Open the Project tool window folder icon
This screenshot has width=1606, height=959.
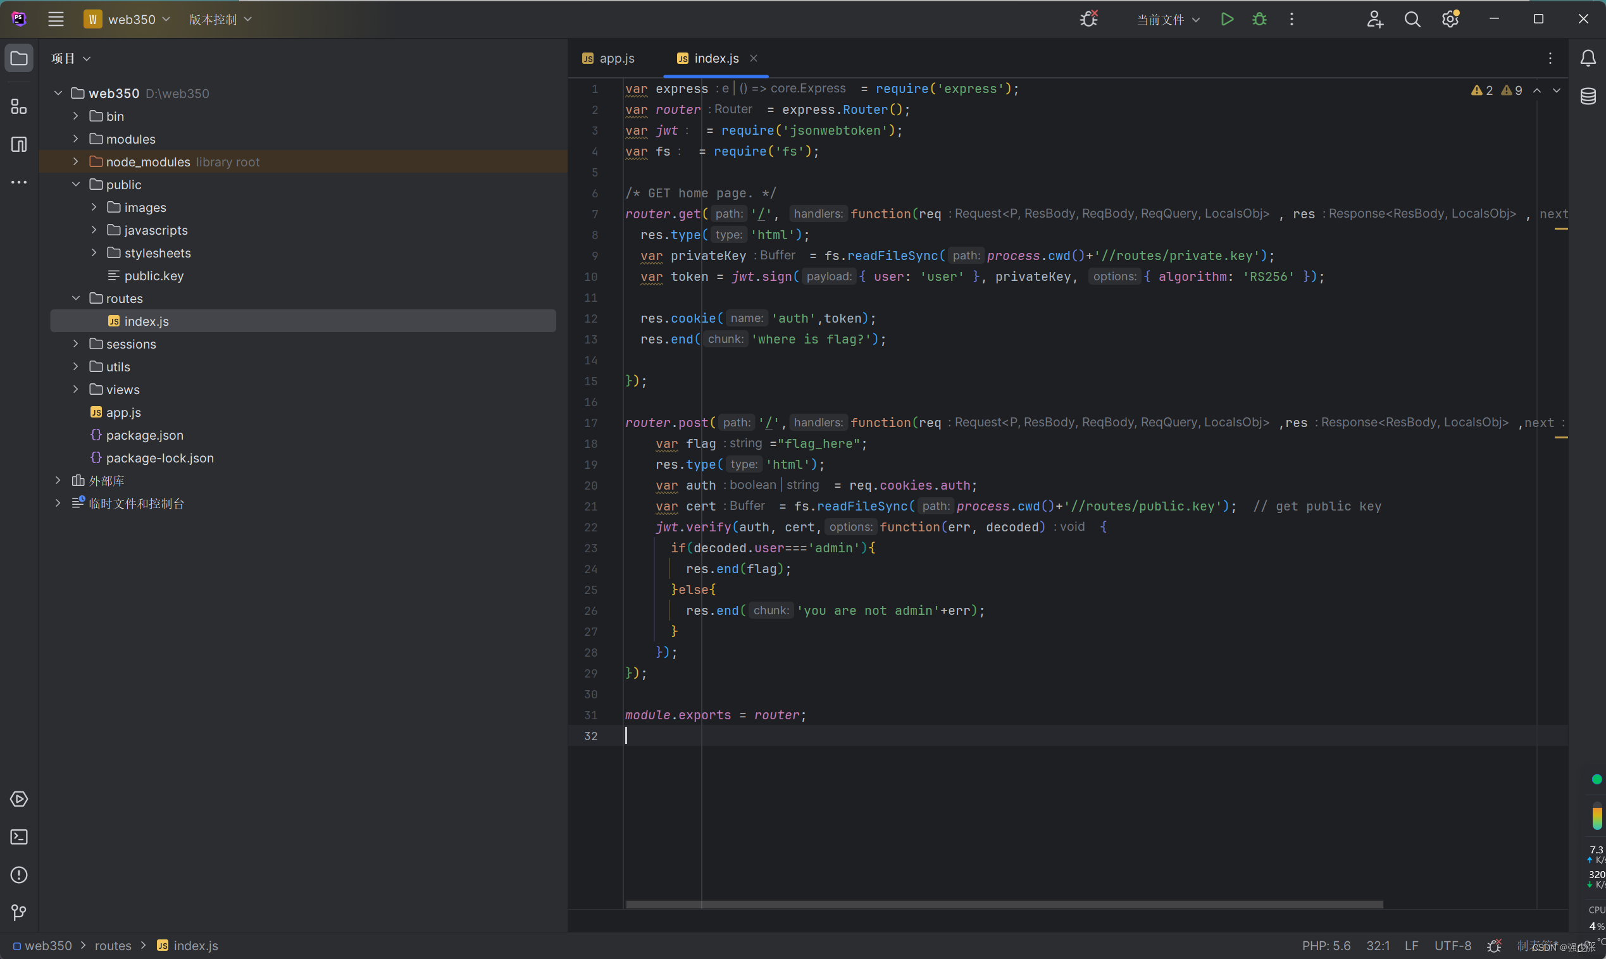(x=19, y=59)
